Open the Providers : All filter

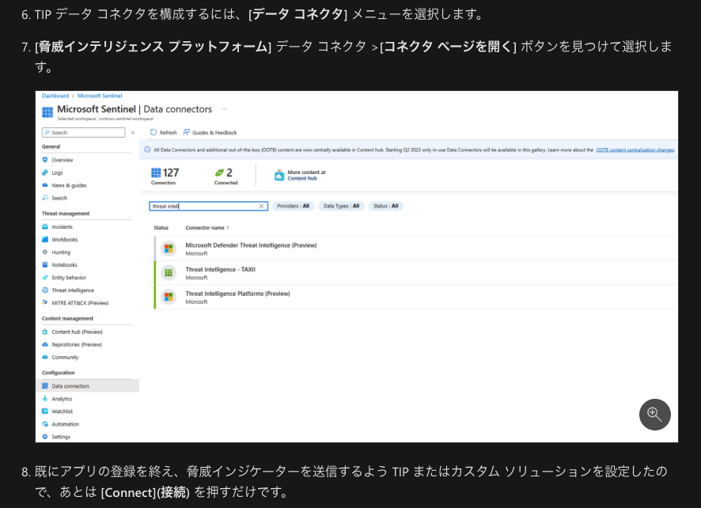point(293,207)
